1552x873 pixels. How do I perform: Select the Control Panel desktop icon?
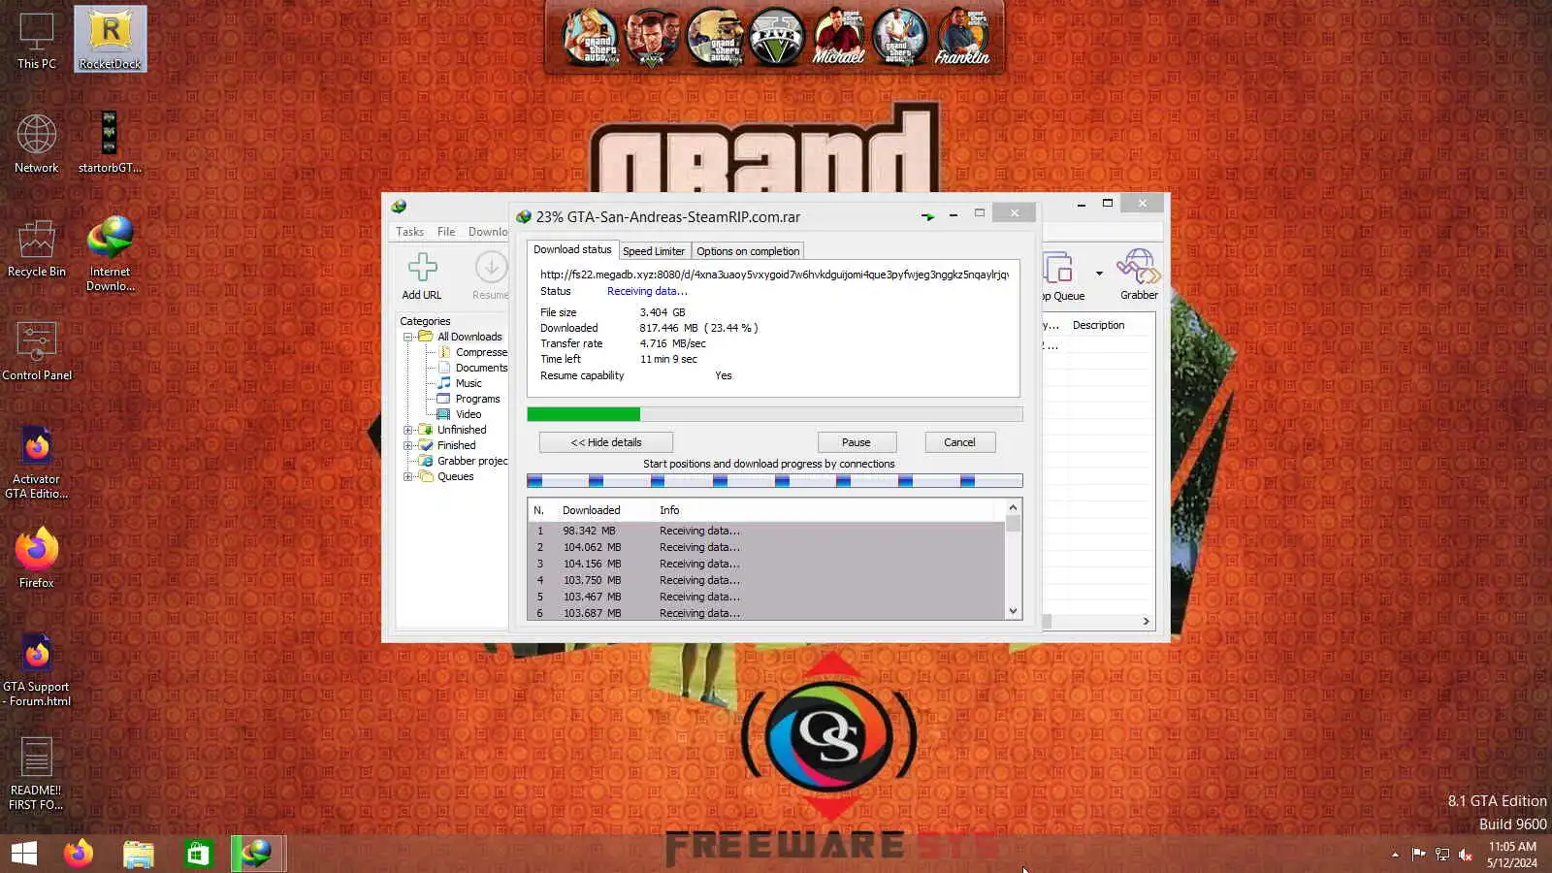tap(37, 351)
